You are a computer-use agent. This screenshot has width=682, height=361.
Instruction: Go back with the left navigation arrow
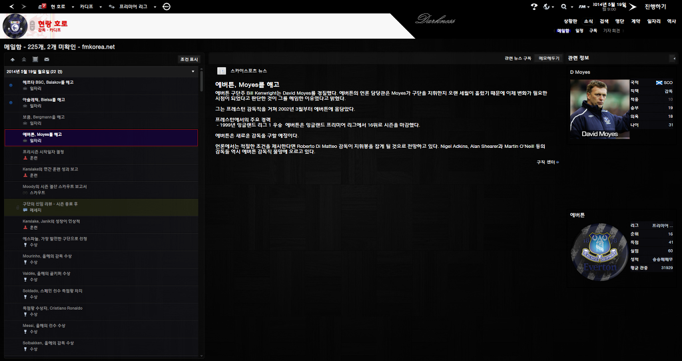12,7
